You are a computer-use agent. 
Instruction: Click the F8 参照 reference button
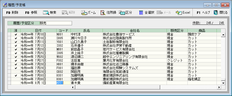coord(31,13)
